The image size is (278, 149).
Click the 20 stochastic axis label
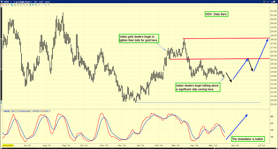[x=272, y=137]
